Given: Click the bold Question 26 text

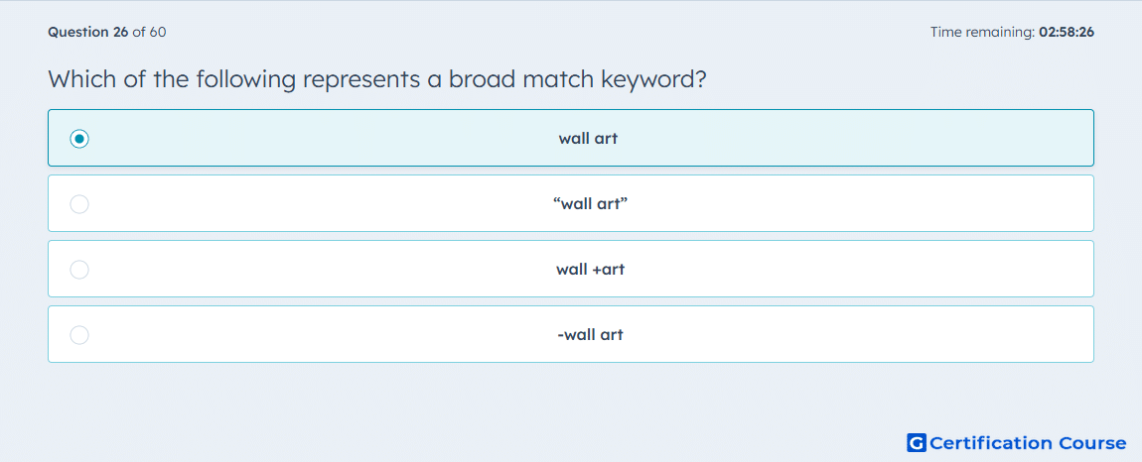Looking at the screenshot, I should (88, 32).
